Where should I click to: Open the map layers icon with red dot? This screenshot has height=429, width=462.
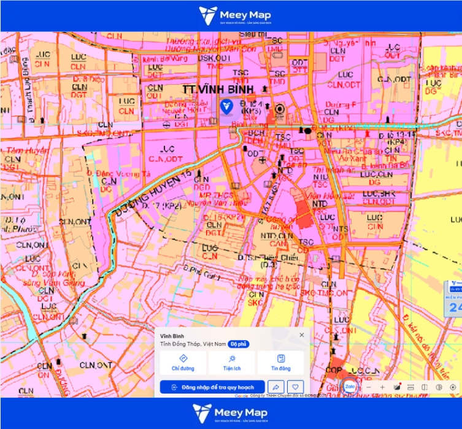click(397, 387)
